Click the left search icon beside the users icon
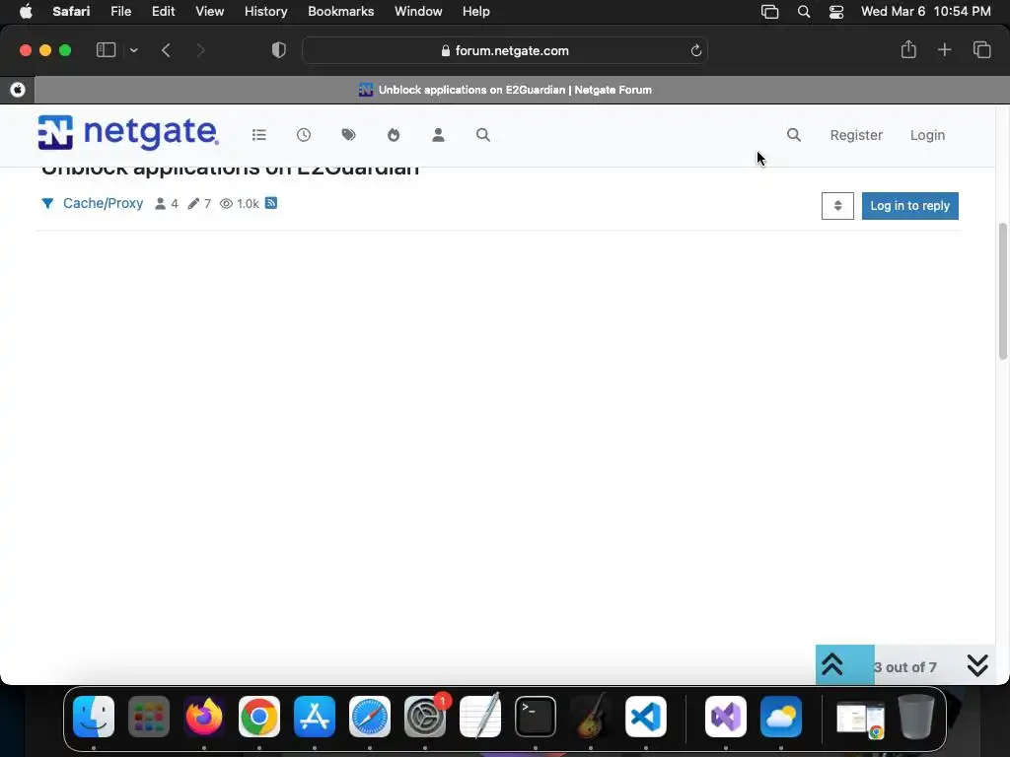The height and width of the screenshot is (757, 1010). pyautogui.click(x=483, y=135)
